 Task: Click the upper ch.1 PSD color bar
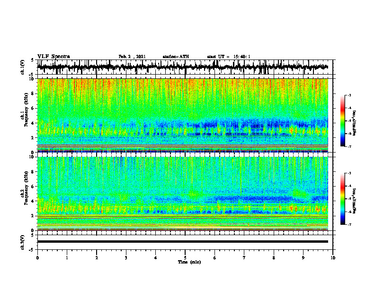point(343,121)
